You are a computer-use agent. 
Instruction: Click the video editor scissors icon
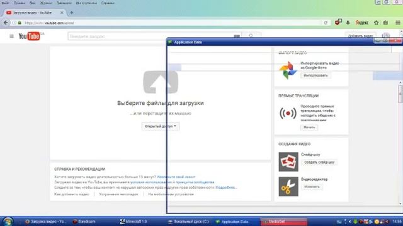coord(288,186)
